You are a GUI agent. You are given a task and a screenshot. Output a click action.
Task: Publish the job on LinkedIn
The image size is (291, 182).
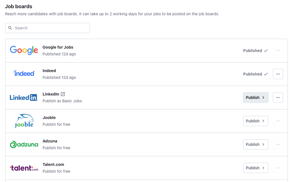(255, 97)
